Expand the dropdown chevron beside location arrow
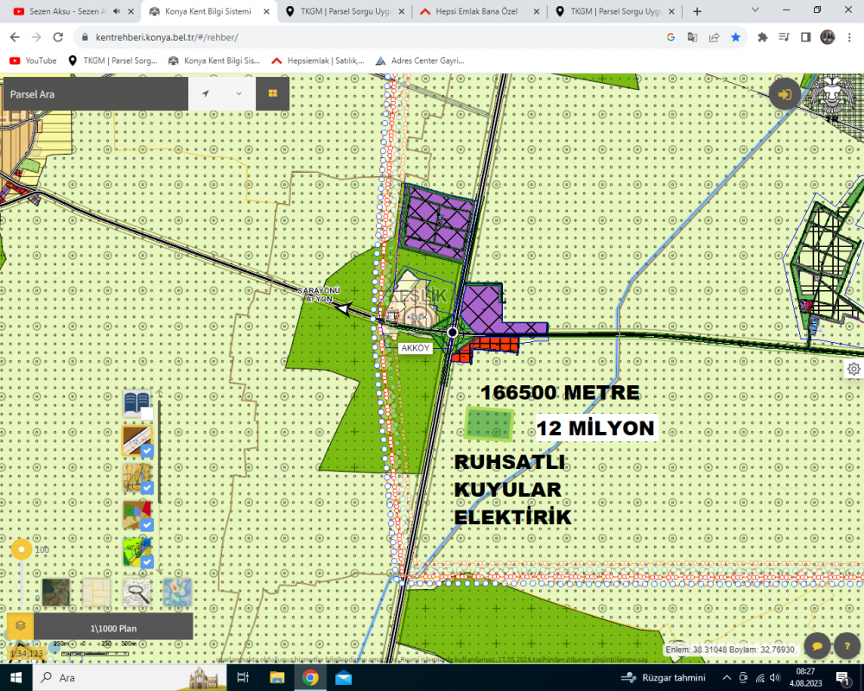This screenshot has height=691, width=864. (238, 93)
